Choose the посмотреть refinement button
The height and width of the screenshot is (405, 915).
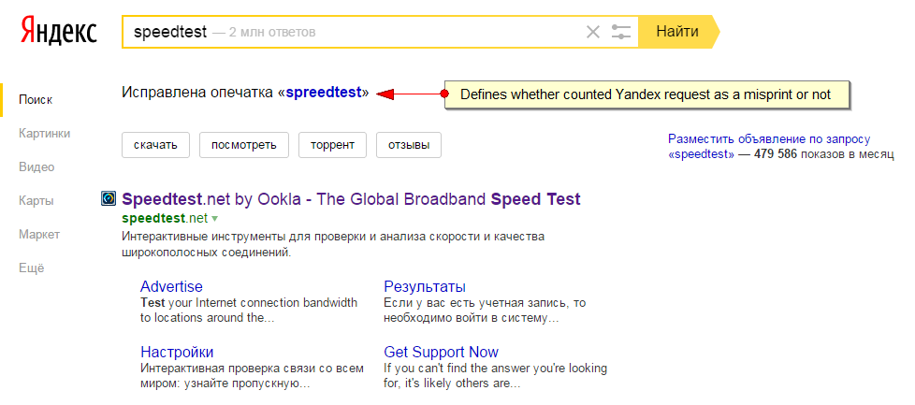point(244,145)
